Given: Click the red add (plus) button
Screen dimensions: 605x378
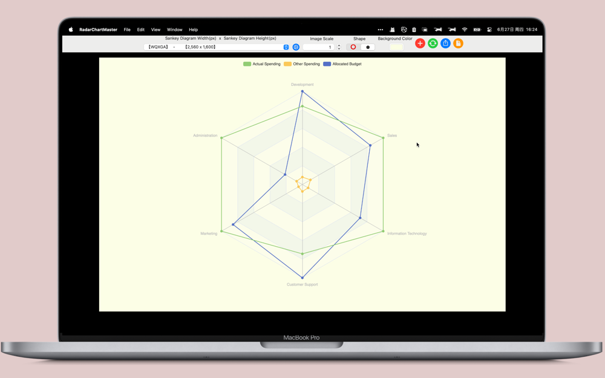Looking at the screenshot, I should pyautogui.click(x=420, y=43).
